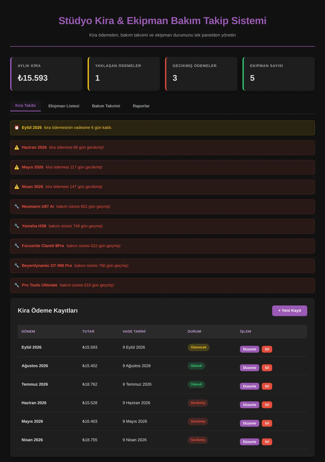Screen dimensions: 325x462
Task: Click the wrench icon for Yamaha HS8
Action: [x=17, y=226]
